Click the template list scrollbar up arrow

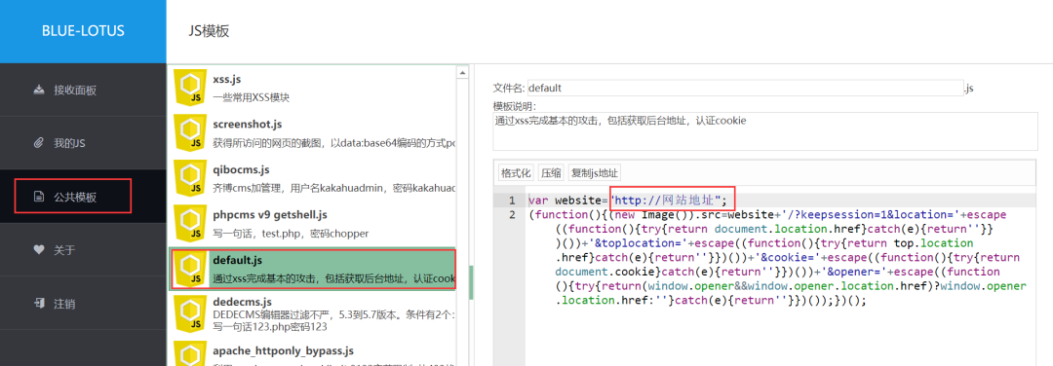462,72
